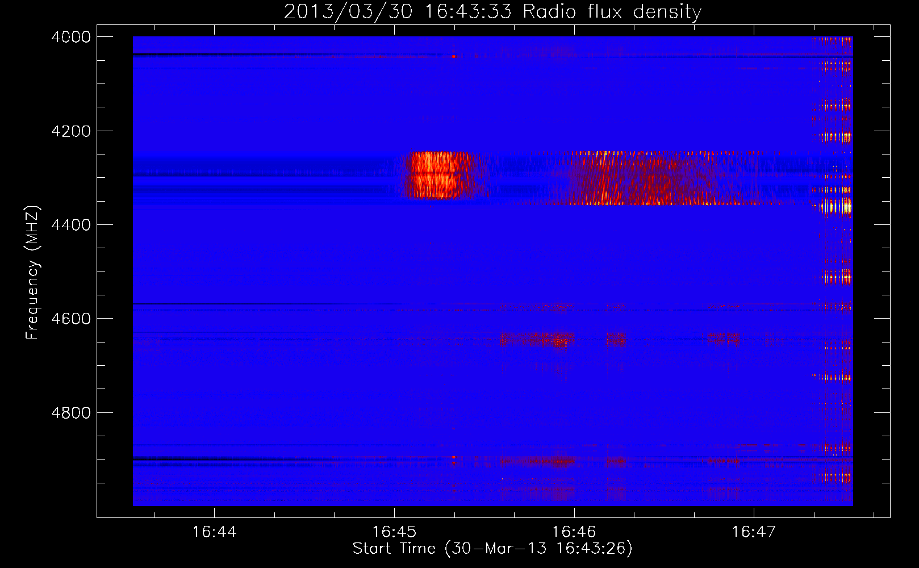Click the 16:46 time tick label
The width and height of the screenshot is (919, 568).
click(574, 532)
